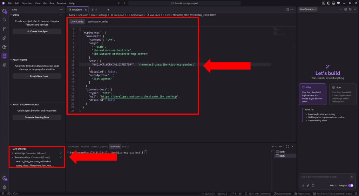Split the editor to the right
This screenshot has height=196, width=359.
tap(287, 9)
